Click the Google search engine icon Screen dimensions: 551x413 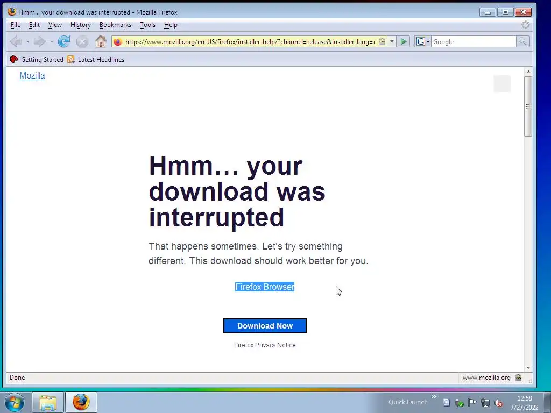click(421, 42)
